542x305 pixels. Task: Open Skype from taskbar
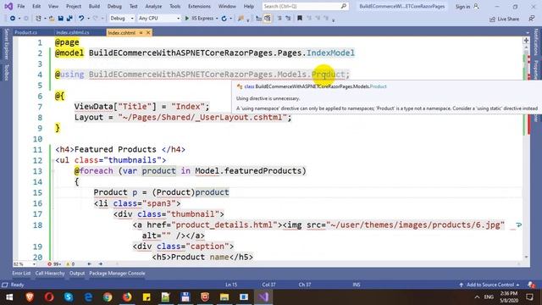(x=69, y=297)
